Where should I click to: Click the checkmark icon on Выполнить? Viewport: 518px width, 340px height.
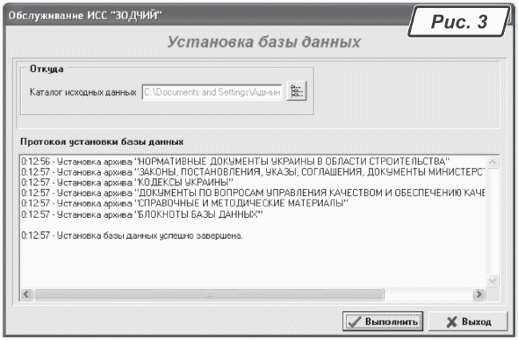coord(354,322)
